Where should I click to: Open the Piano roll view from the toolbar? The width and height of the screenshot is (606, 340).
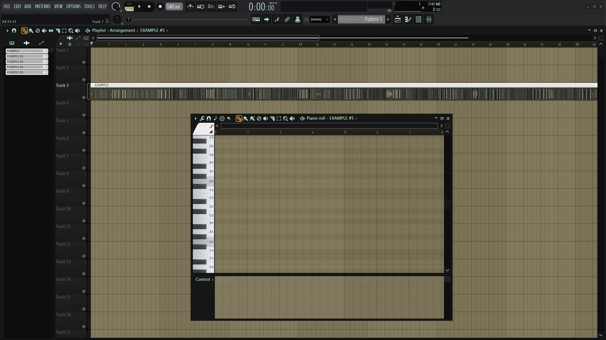tap(408, 19)
